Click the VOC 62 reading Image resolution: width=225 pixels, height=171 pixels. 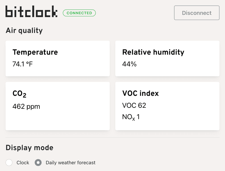point(134,105)
